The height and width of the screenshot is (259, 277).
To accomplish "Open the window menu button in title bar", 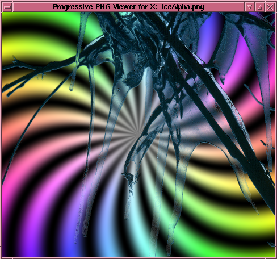I will coord(7,7).
